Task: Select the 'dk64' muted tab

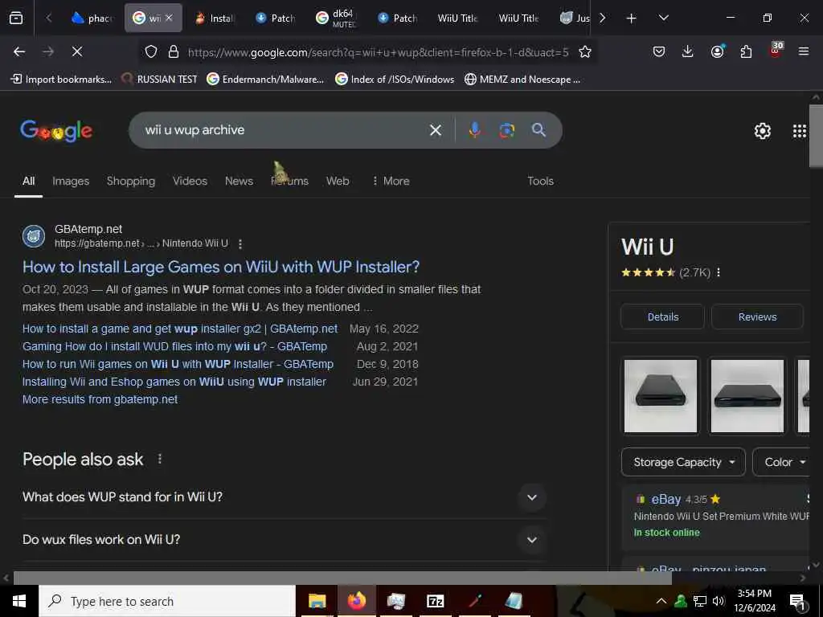Action: click(337, 18)
